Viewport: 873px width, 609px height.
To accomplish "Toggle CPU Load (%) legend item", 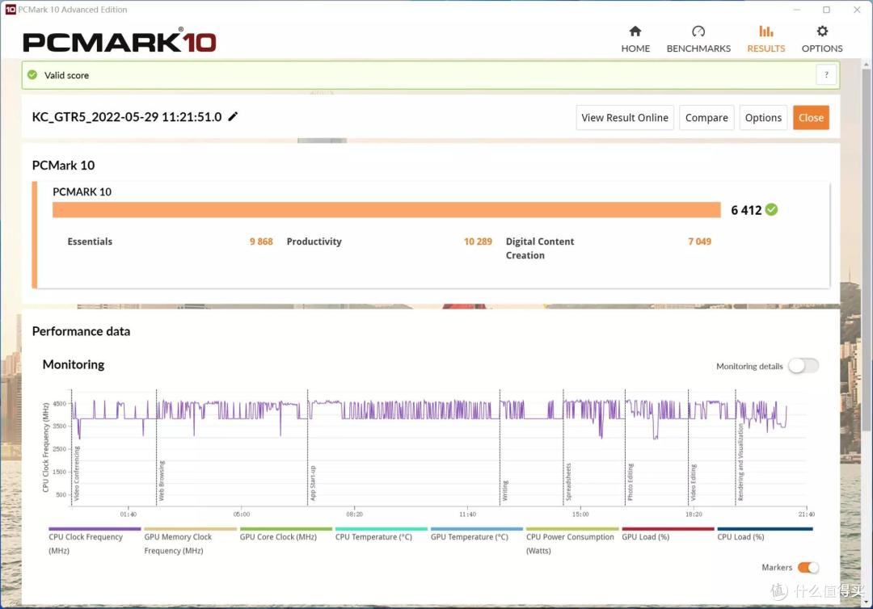I will point(765,534).
